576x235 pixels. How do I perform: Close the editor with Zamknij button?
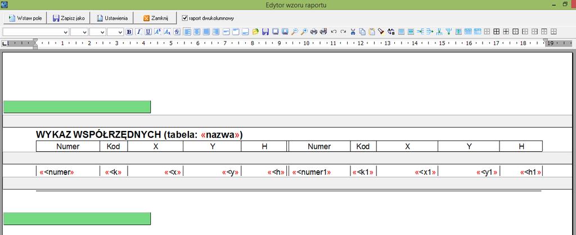[x=155, y=18]
